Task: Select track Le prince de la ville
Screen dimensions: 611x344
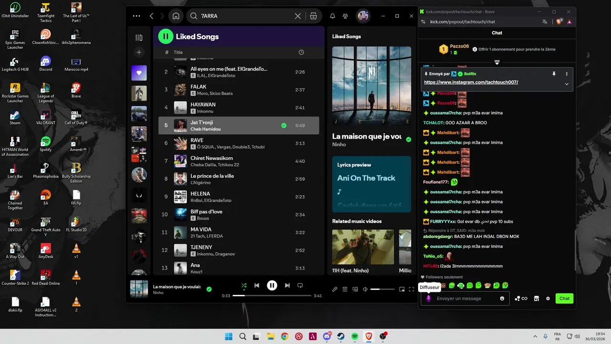Action: pyautogui.click(x=239, y=179)
